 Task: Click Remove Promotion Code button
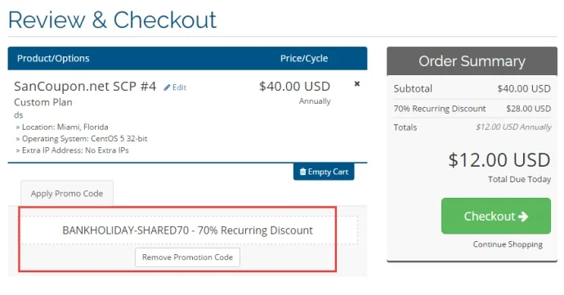click(x=187, y=257)
